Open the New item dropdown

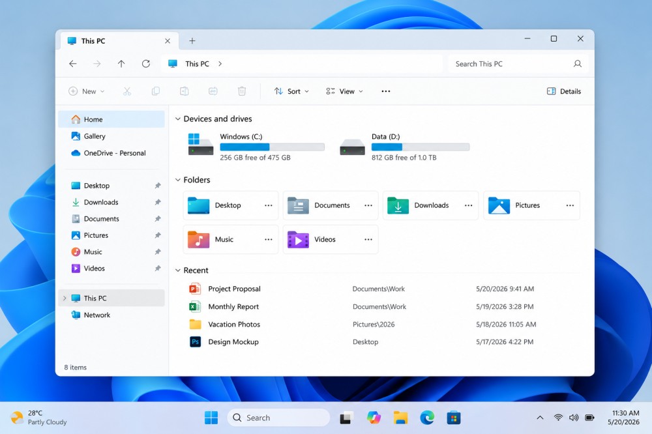[87, 91]
